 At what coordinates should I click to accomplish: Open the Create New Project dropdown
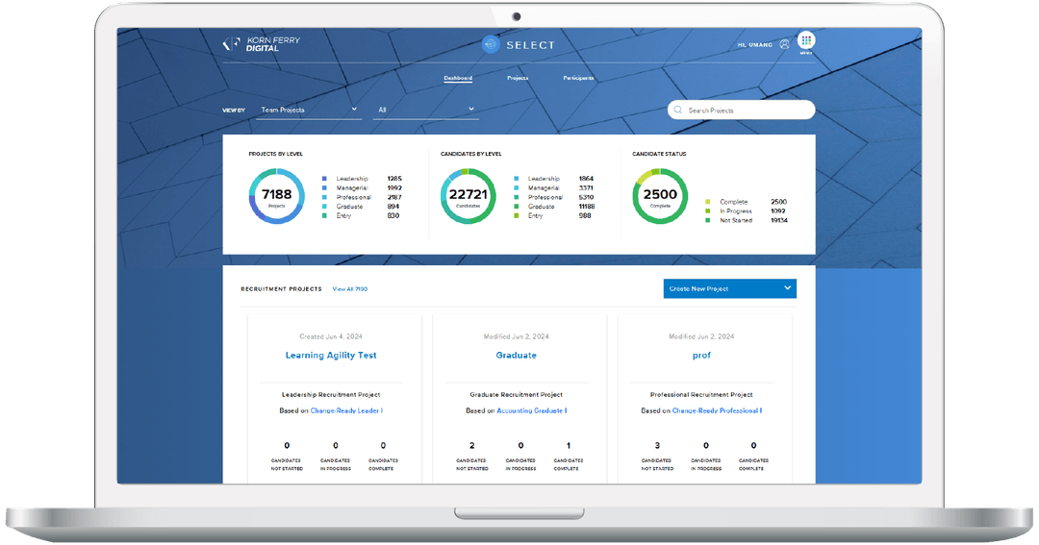pyautogui.click(x=729, y=288)
